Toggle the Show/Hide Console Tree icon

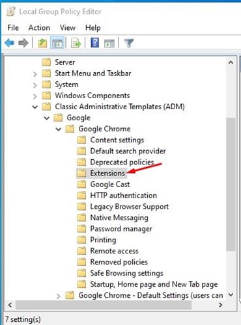(x=57, y=43)
